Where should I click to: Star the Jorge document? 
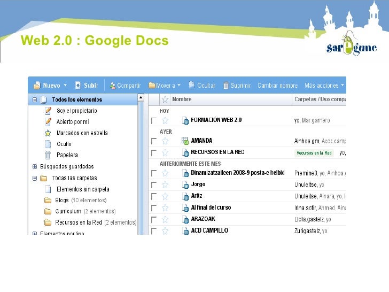[x=165, y=185]
